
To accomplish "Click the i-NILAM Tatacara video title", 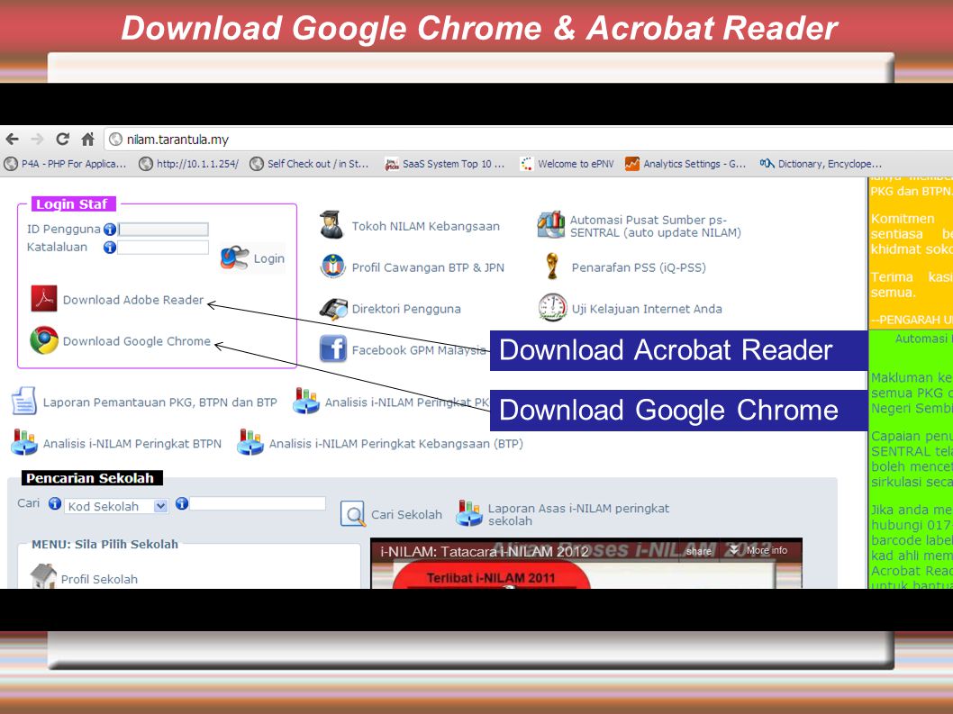I will click(x=485, y=552).
